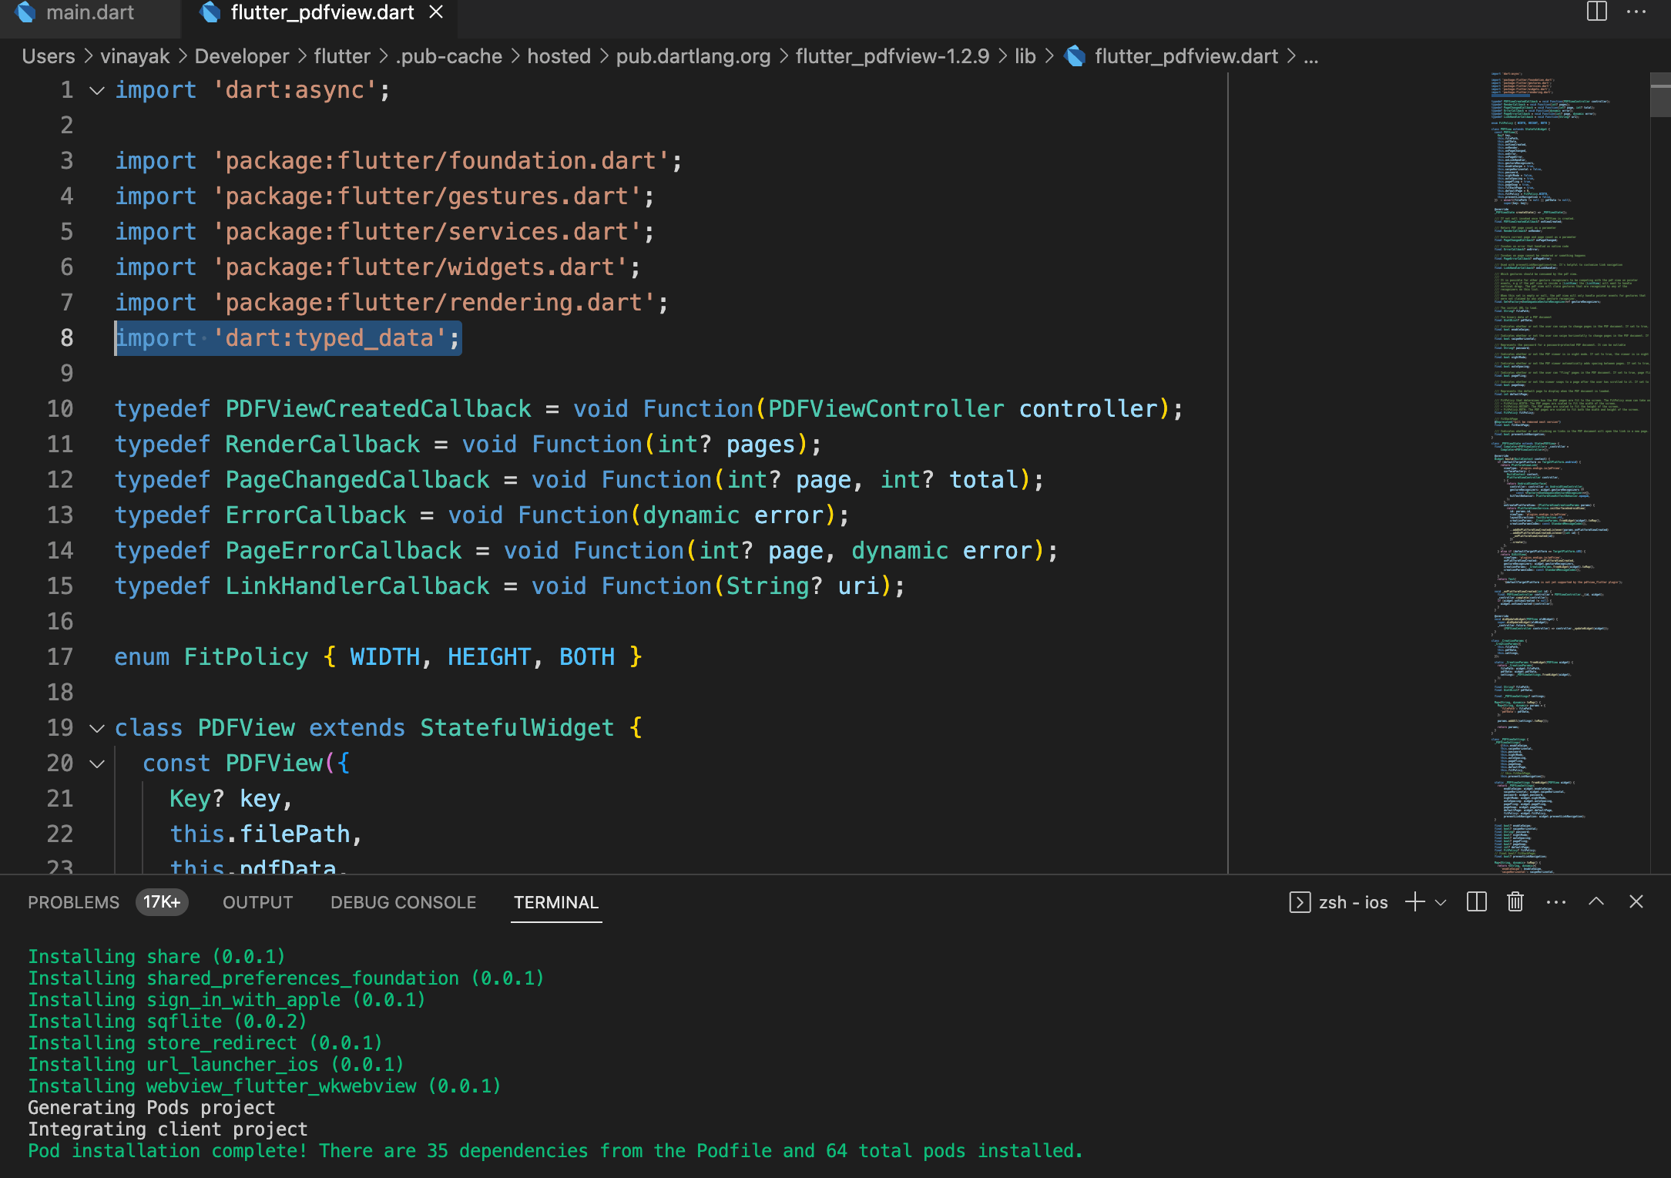Collapse the PDFView constructor
The image size is (1671, 1178).
point(96,764)
